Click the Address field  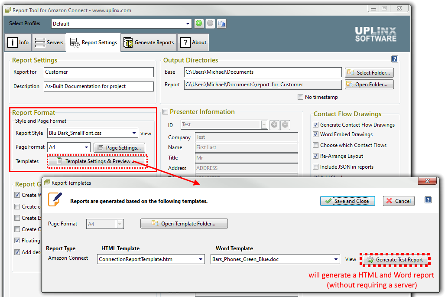pos(246,168)
